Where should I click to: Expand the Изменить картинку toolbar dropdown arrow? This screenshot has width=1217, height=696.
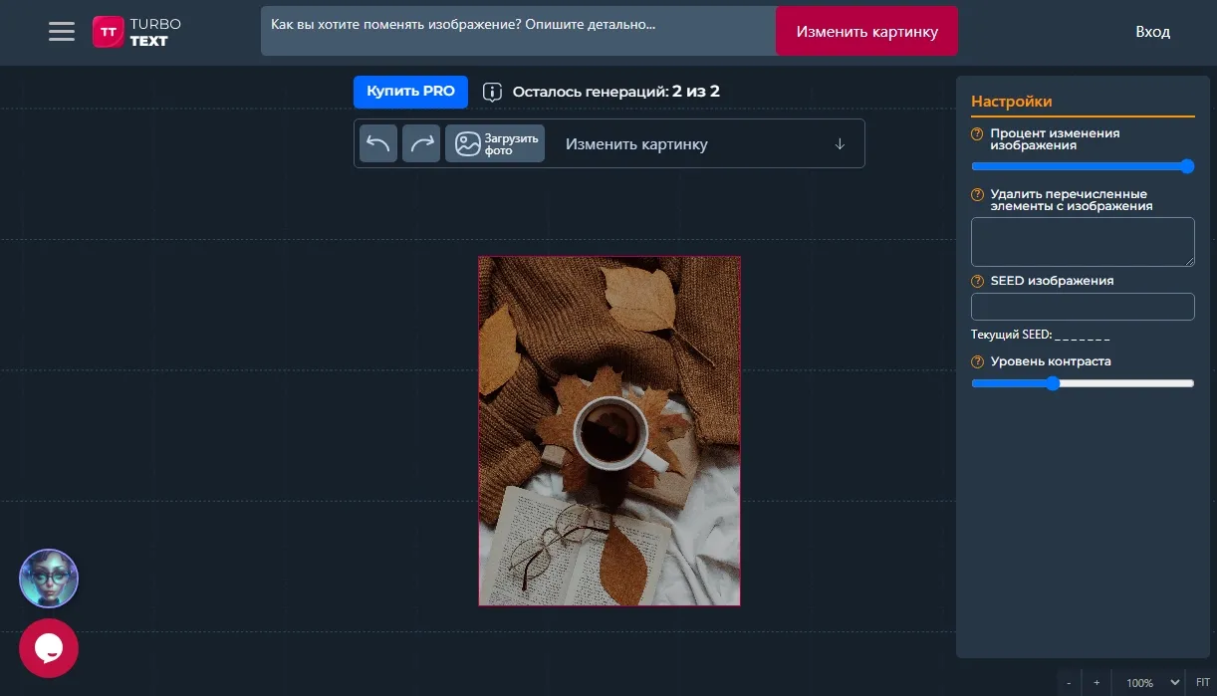tap(840, 143)
